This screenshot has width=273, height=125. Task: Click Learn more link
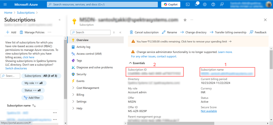tap(225, 52)
